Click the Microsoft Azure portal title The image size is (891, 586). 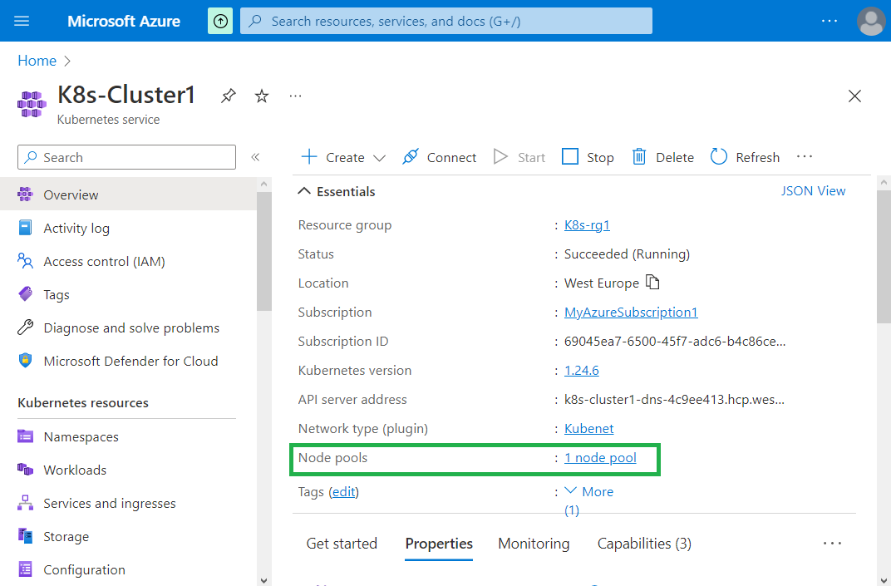point(124,22)
